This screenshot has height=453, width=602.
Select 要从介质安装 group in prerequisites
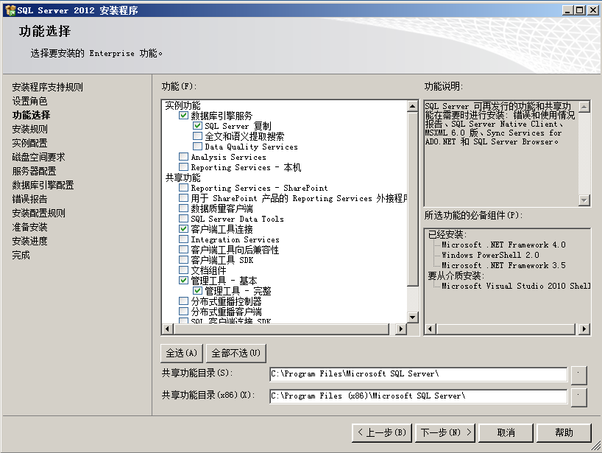[x=456, y=275]
